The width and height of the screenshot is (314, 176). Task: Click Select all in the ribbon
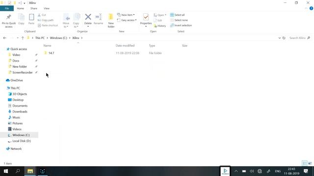pos(178,15)
